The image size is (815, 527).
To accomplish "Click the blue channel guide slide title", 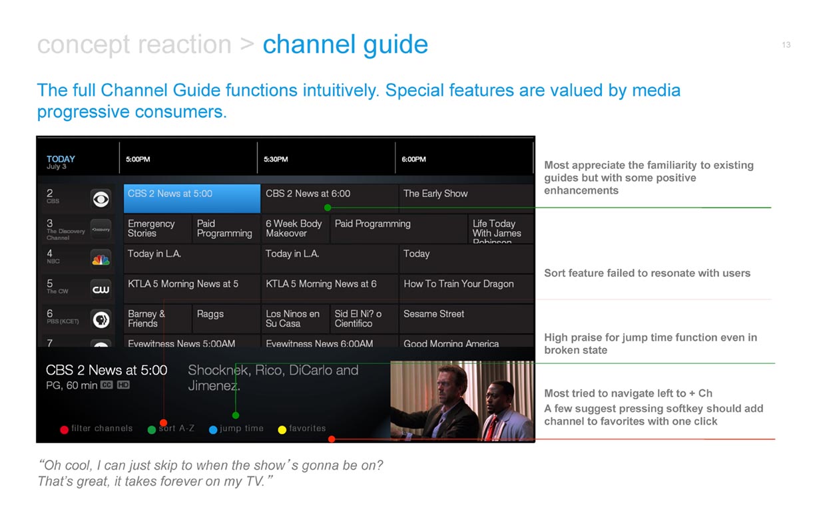I will 345,45.
